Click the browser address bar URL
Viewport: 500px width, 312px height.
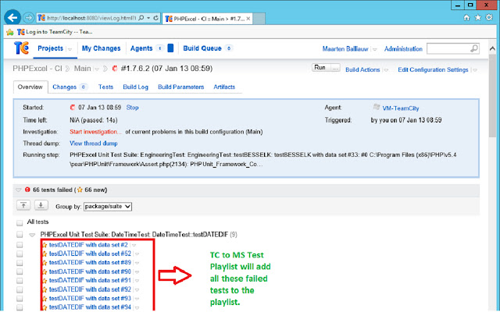click(x=91, y=18)
